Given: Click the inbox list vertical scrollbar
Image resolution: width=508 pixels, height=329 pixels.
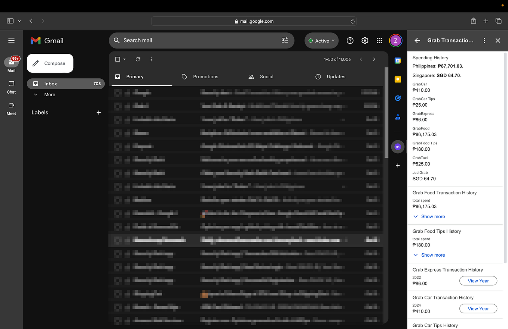Looking at the screenshot, I should [x=386, y=113].
